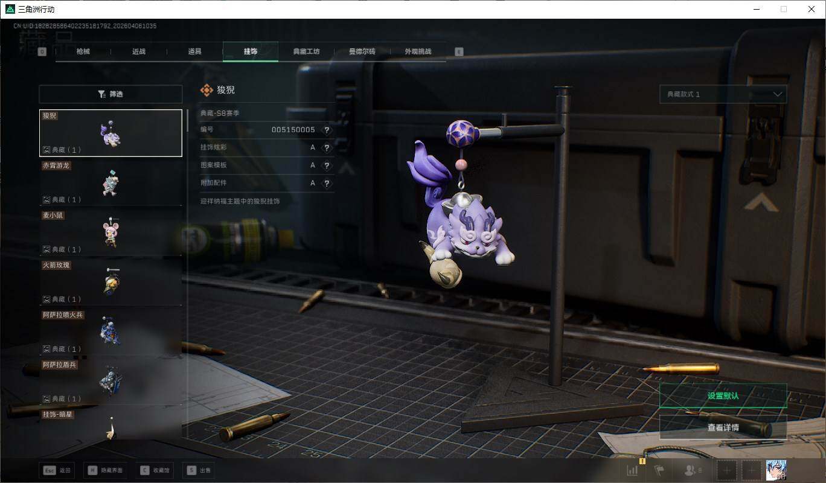Click the help icon for 附加配件
Viewport: 826px width, 483px height.
point(327,183)
